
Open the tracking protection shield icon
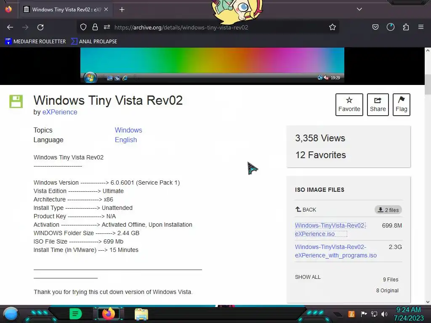pyautogui.click(x=83, y=27)
